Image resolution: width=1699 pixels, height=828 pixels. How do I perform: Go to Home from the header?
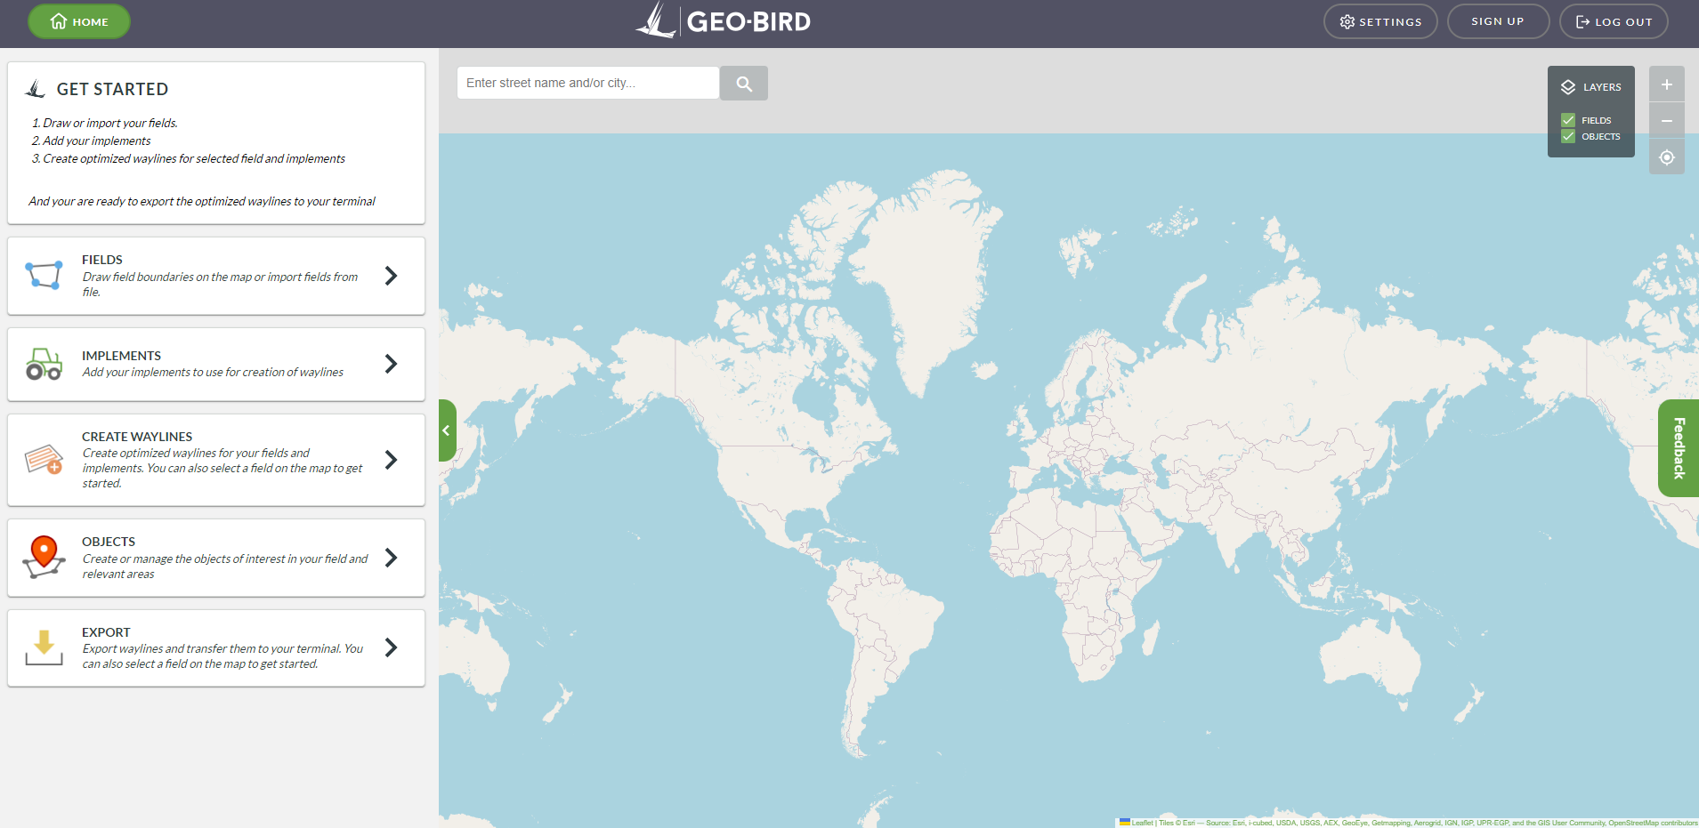[79, 21]
